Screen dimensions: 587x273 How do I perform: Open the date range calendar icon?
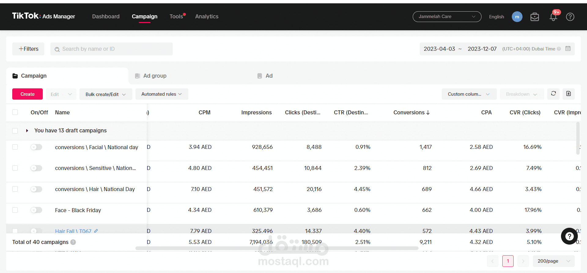point(568,49)
